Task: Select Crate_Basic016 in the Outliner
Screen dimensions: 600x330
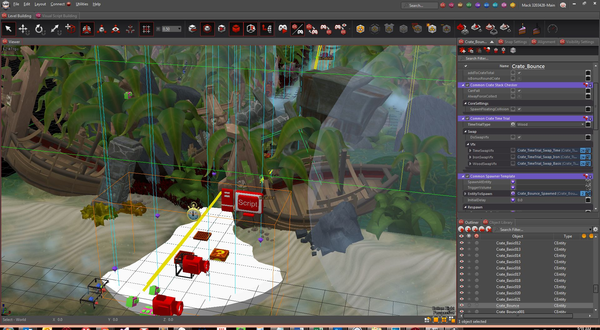Action: (x=508, y=268)
